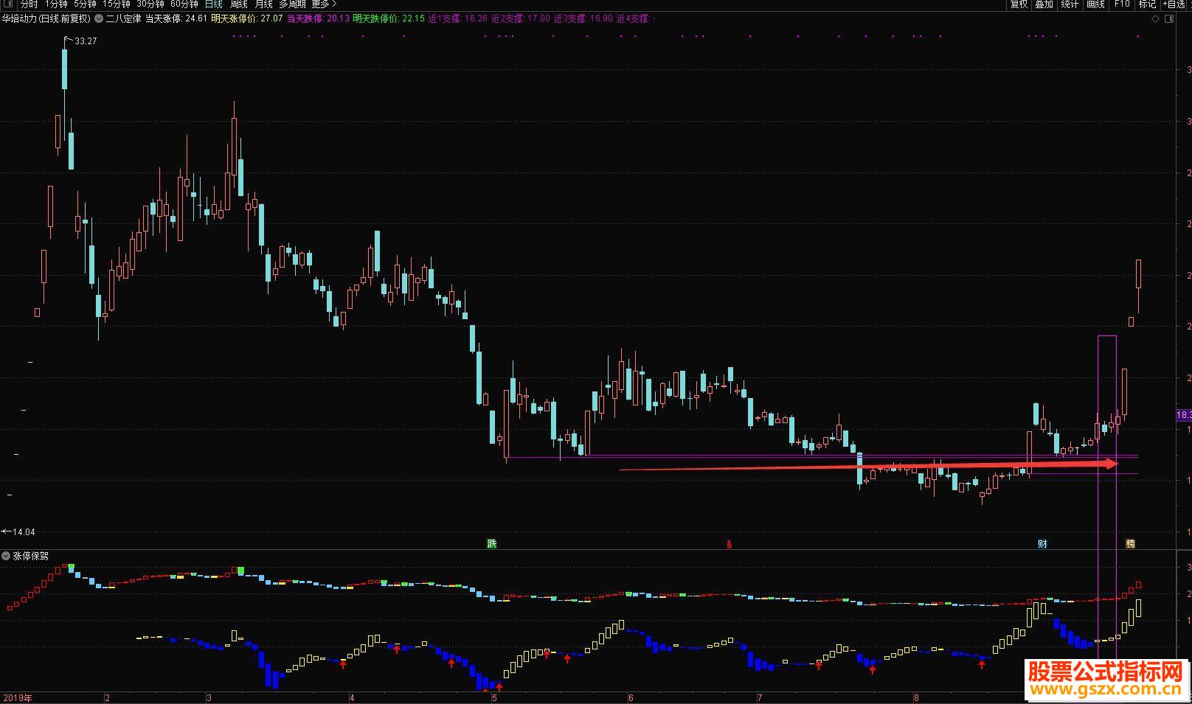1192x704 pixels.
Task: Open the red $ info marker
Action: tap(730, 545)
